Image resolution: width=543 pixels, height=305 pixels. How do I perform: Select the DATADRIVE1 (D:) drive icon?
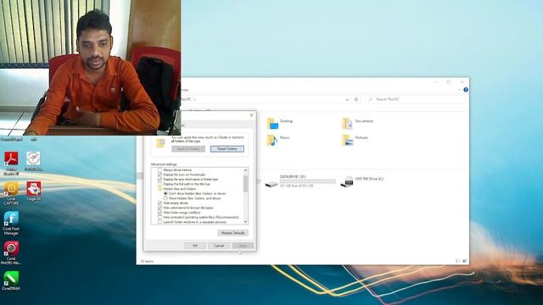[x=271, y=184]
